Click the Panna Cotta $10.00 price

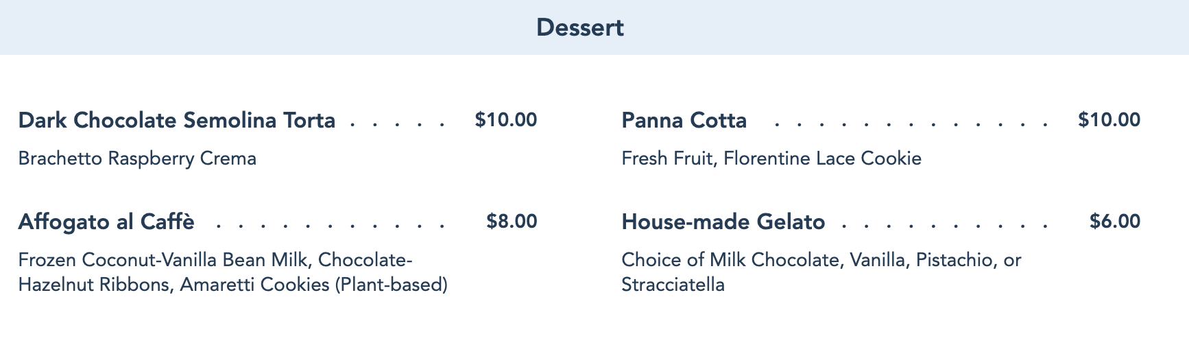[1109, 120]
